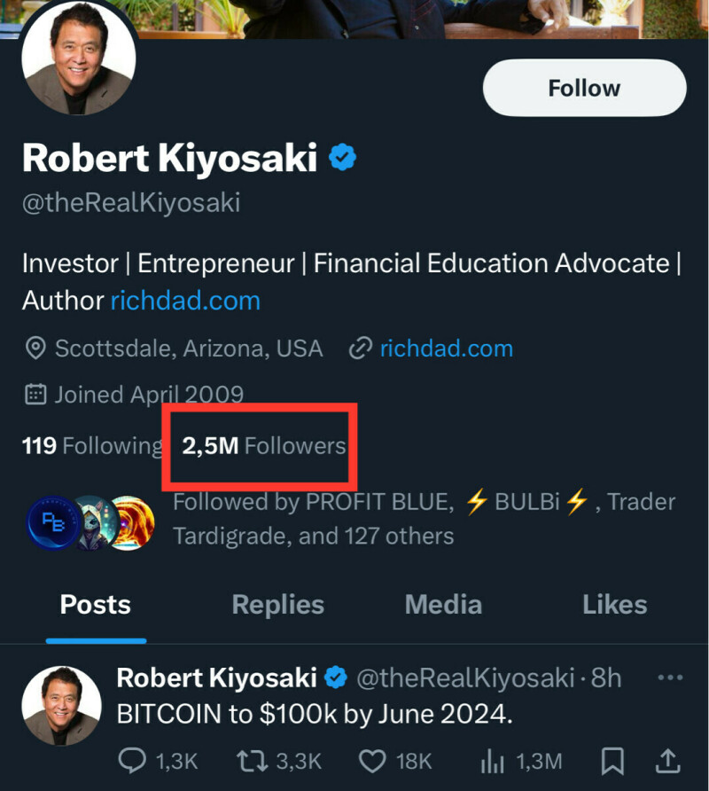Bookmark the Bitcoin post
The height and width of the screenshot is (791, 709).
[612, 760]
